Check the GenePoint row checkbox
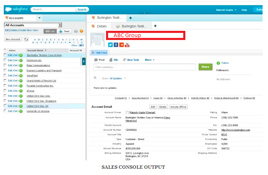This screenshot has height=175, width=268. [x=5, y=75]
